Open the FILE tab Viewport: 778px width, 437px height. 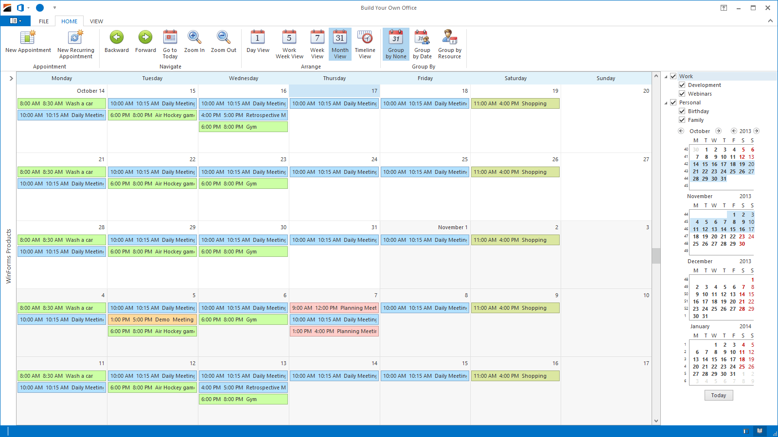point(44,21)
